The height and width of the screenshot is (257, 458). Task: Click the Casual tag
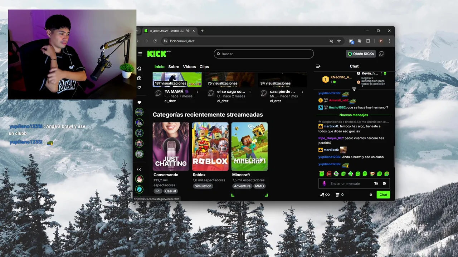click(x=170, y=191)
